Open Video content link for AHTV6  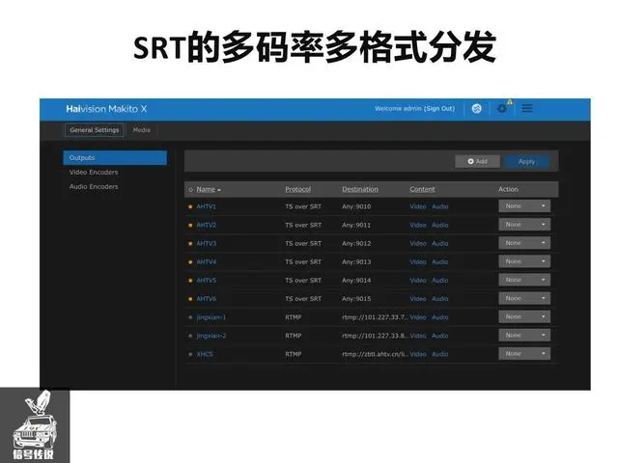(x=418, y=298)
